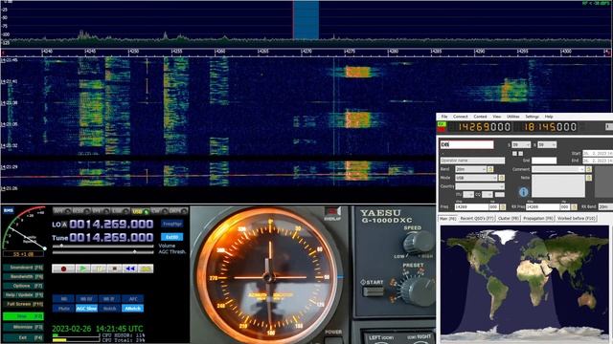Select DRM demodulation mode
Viewport: 613px width, 344px height.
pyautogui.click(x=178, y=211)
